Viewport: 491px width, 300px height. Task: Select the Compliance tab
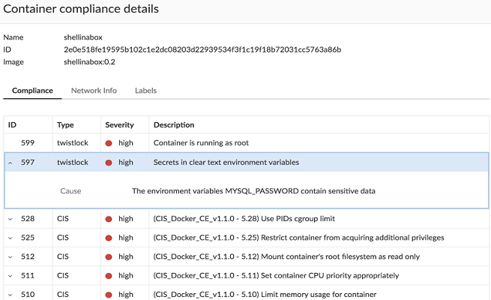32,91
